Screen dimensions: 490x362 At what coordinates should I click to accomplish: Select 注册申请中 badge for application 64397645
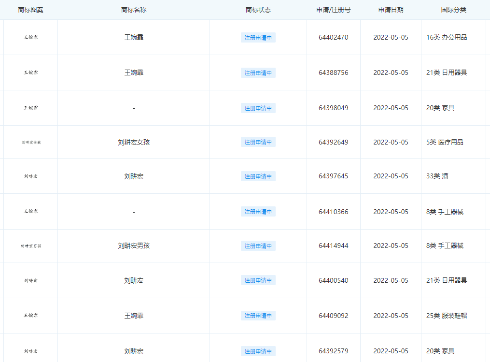point(258,176)
